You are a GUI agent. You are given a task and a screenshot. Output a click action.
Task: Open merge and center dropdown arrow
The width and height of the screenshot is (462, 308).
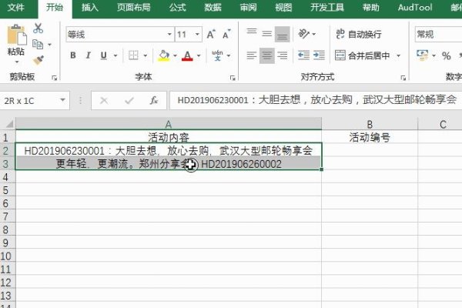398,55
